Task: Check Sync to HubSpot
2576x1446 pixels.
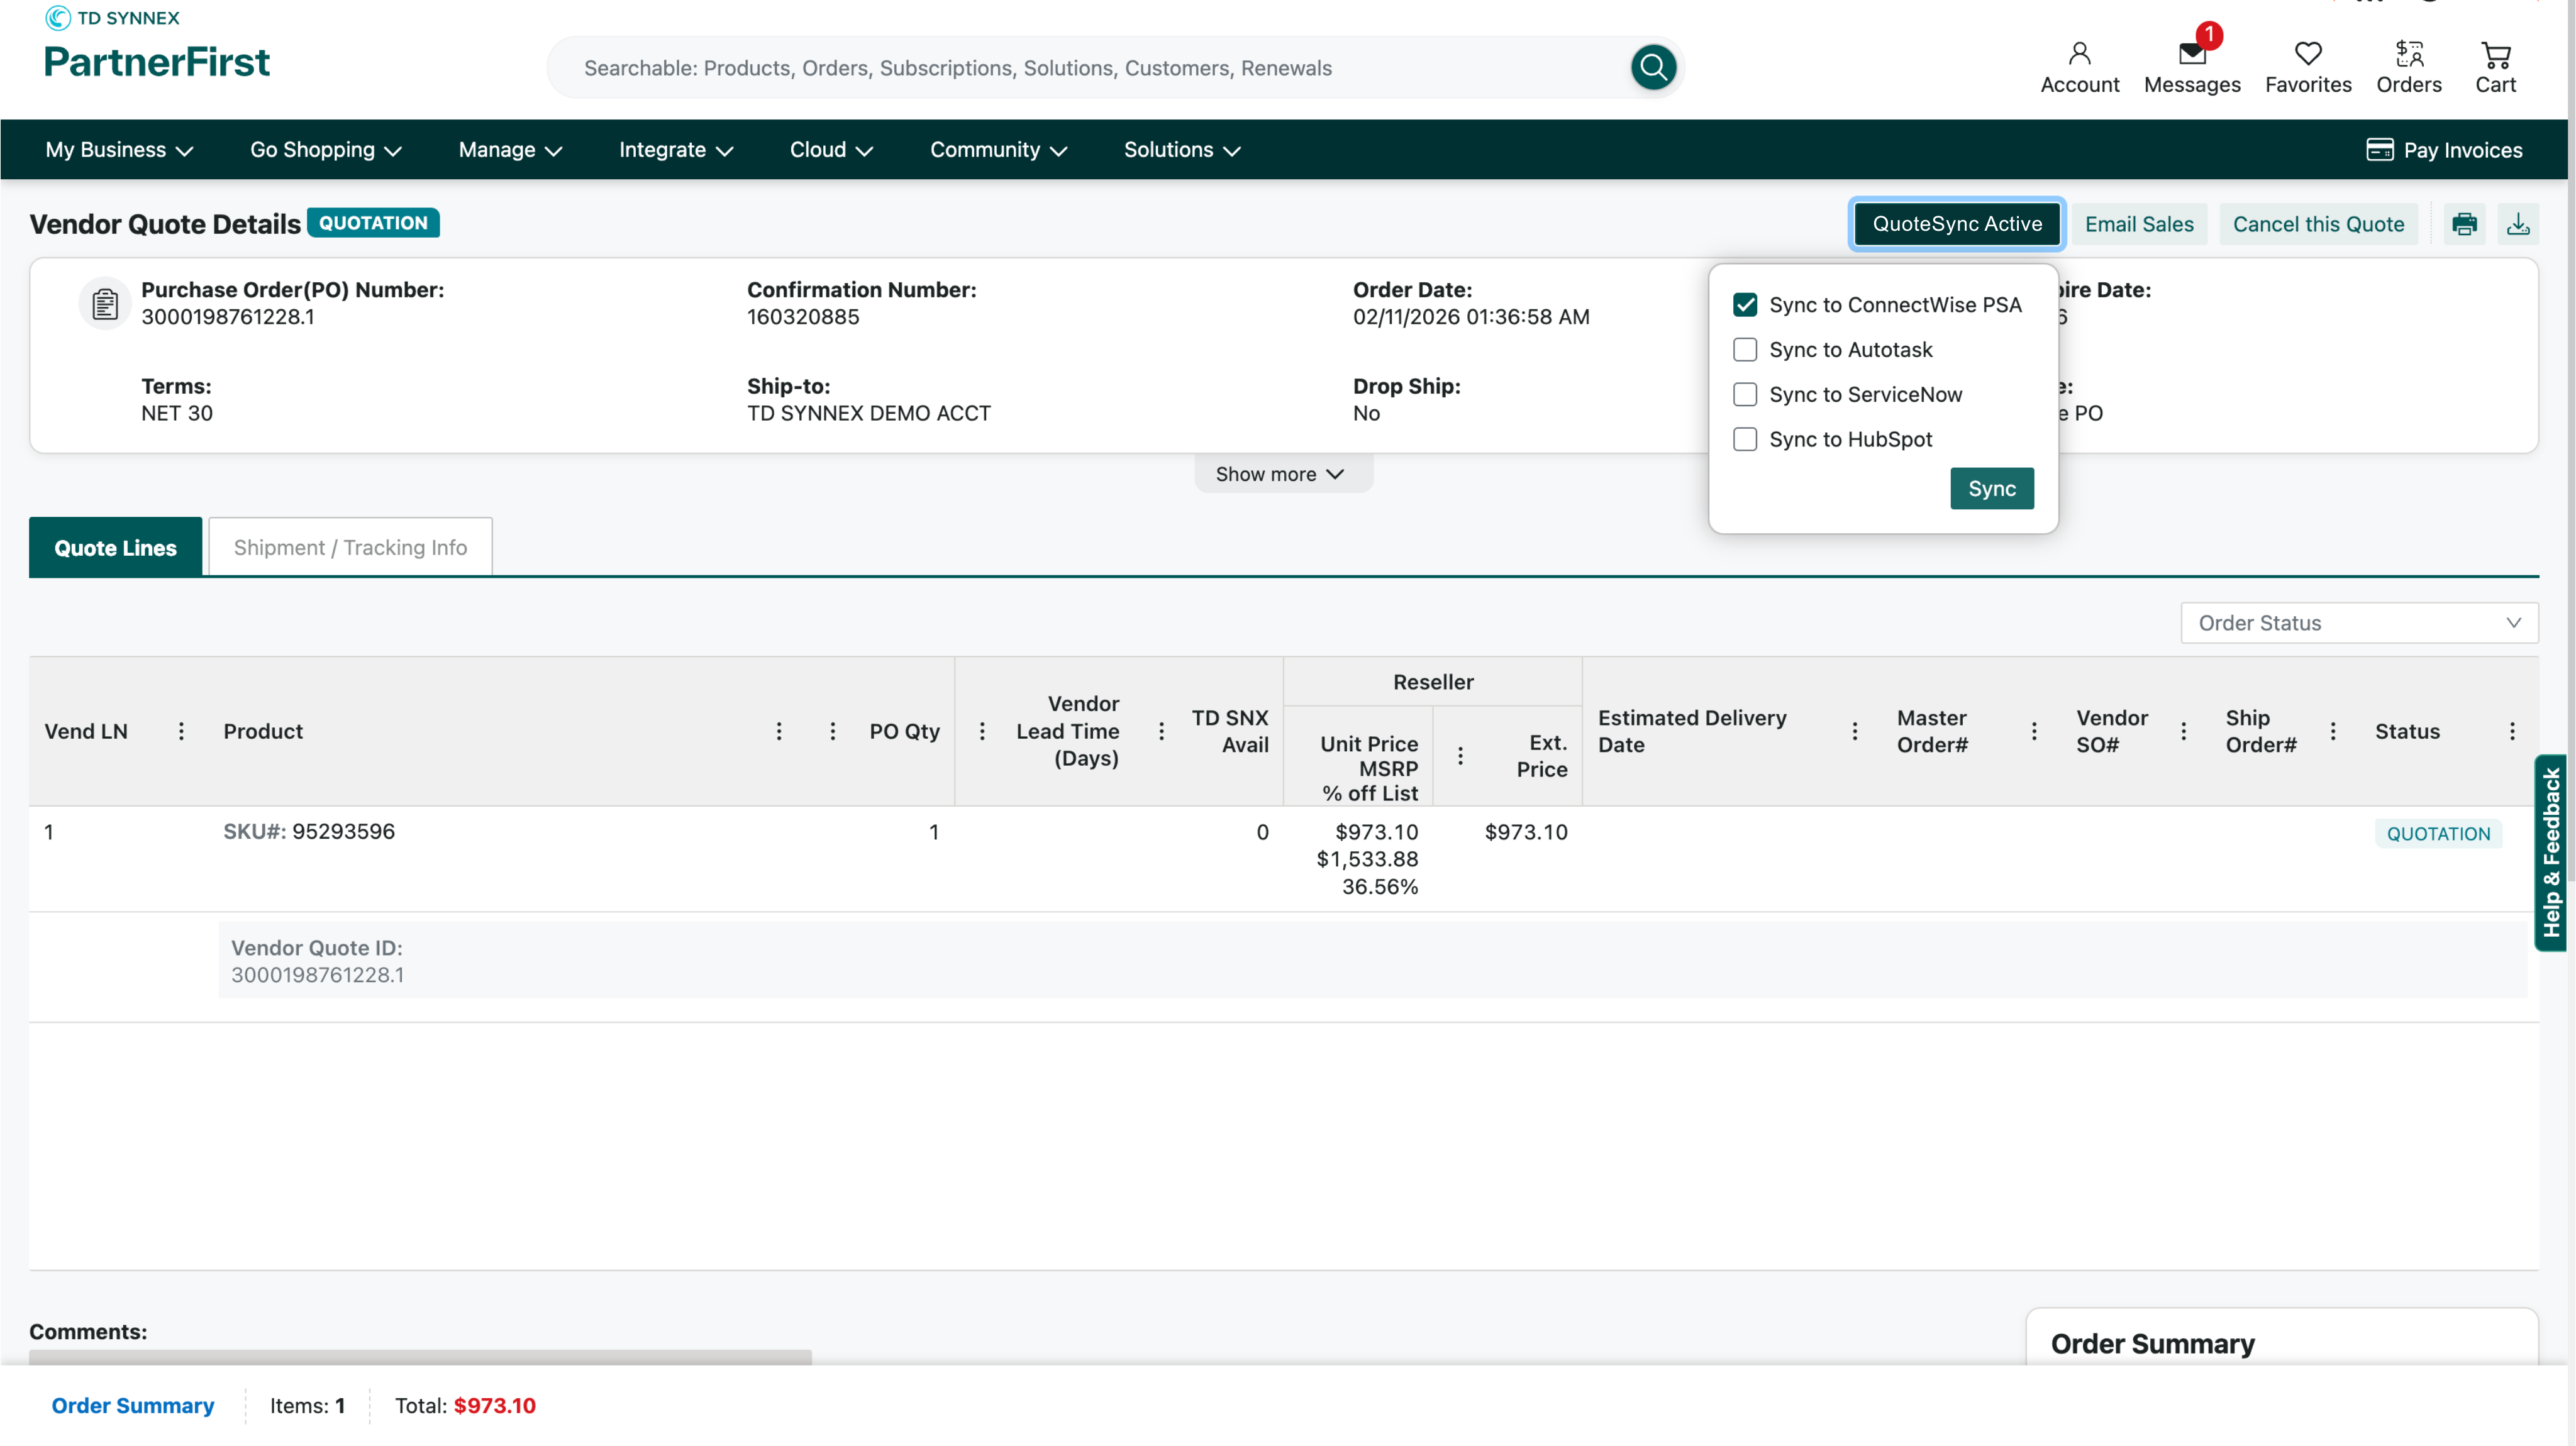Action: tap(1744, 439)
